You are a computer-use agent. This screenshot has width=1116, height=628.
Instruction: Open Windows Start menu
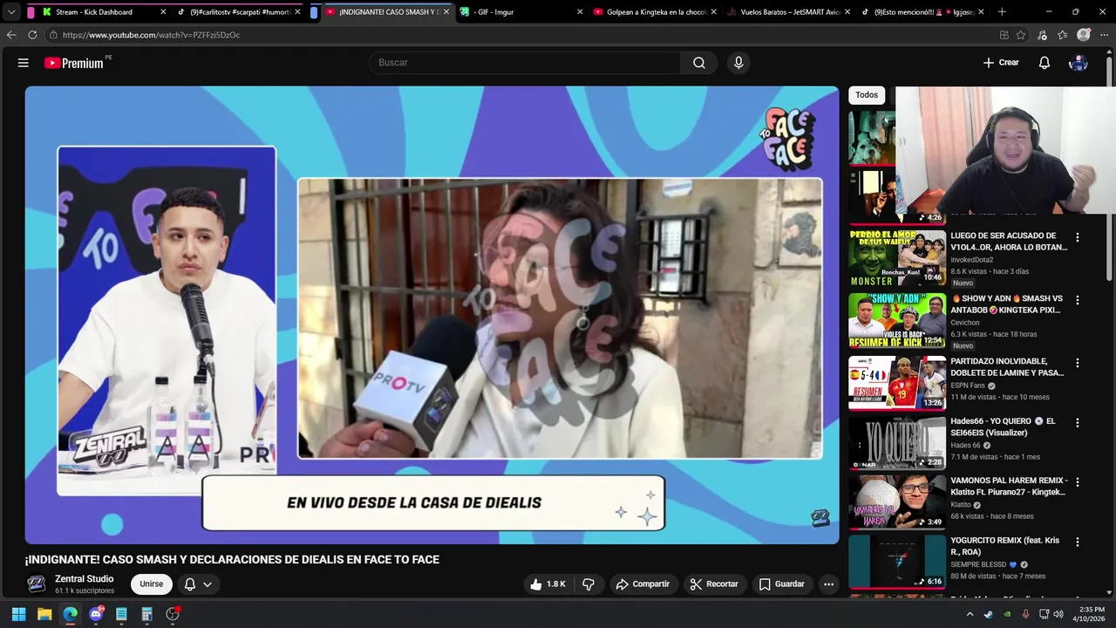point(18,614)
